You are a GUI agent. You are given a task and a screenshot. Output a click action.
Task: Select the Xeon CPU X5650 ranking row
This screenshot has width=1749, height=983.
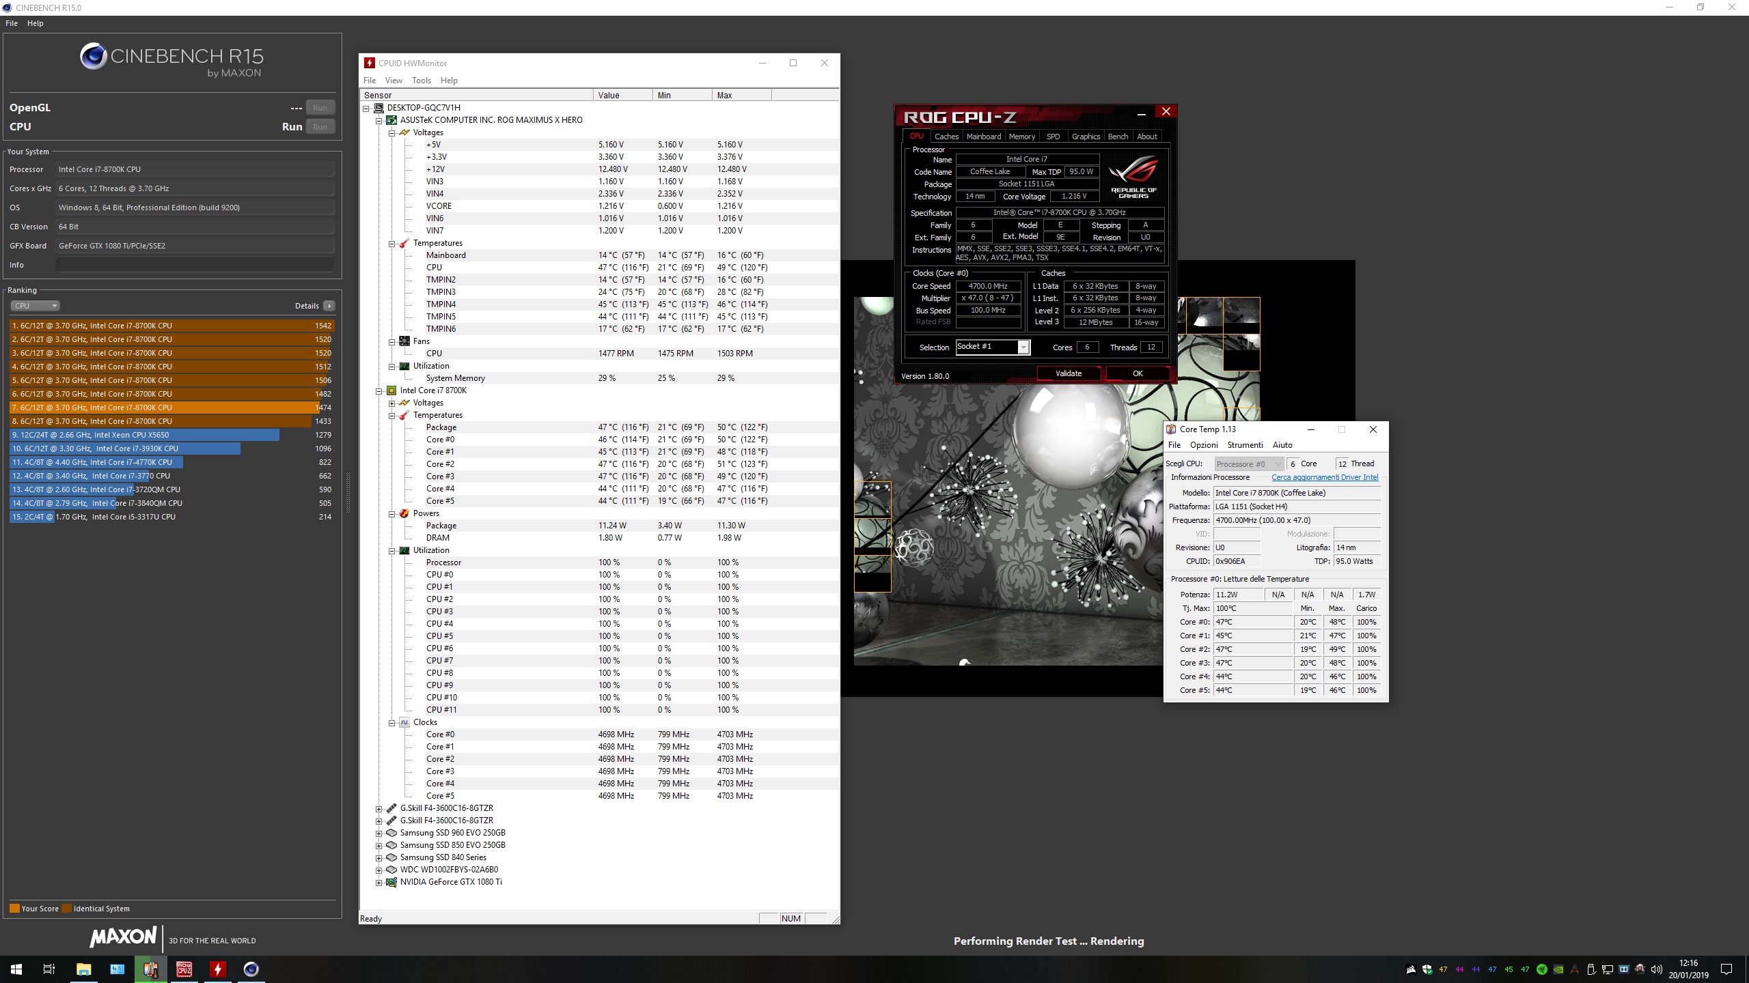click(x=171, y=435)
